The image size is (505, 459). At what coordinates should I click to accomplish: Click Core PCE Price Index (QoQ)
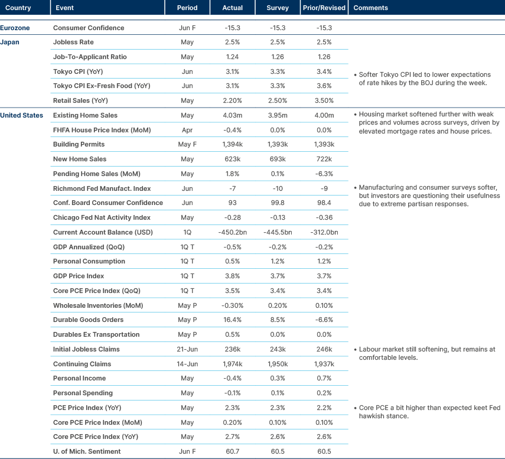click(97, 291)
